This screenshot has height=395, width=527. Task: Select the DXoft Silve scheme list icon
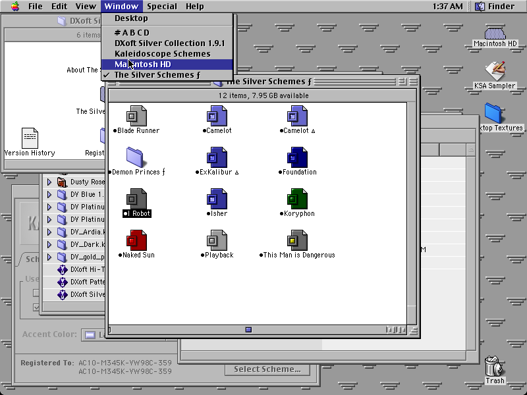(62, 295)
